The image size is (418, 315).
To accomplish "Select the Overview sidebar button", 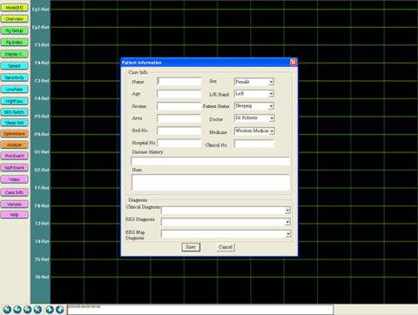I will [x=15, y=19].
